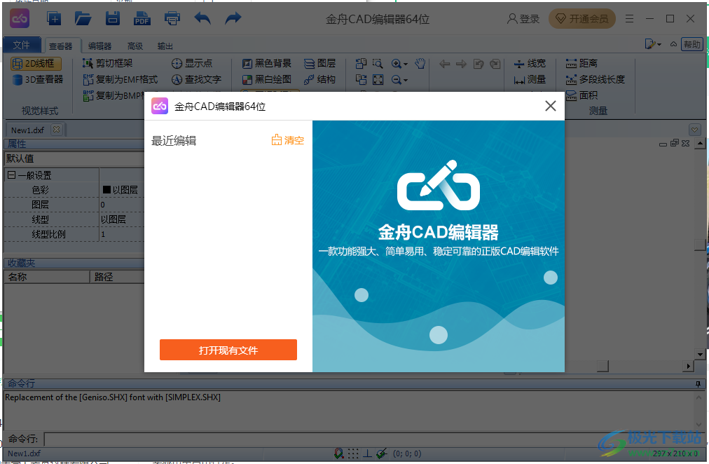This screenshot has height=464, width=709.
Task: Switch to the 输出 ribbon tab
Action: [x=165, y=46]
